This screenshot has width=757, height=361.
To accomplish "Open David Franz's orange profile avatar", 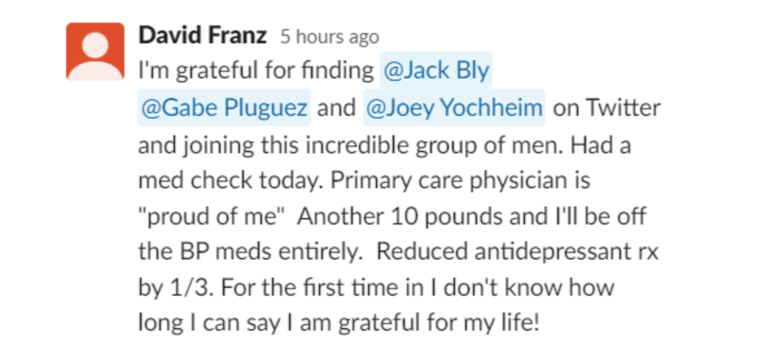I will tap(95, 51).
